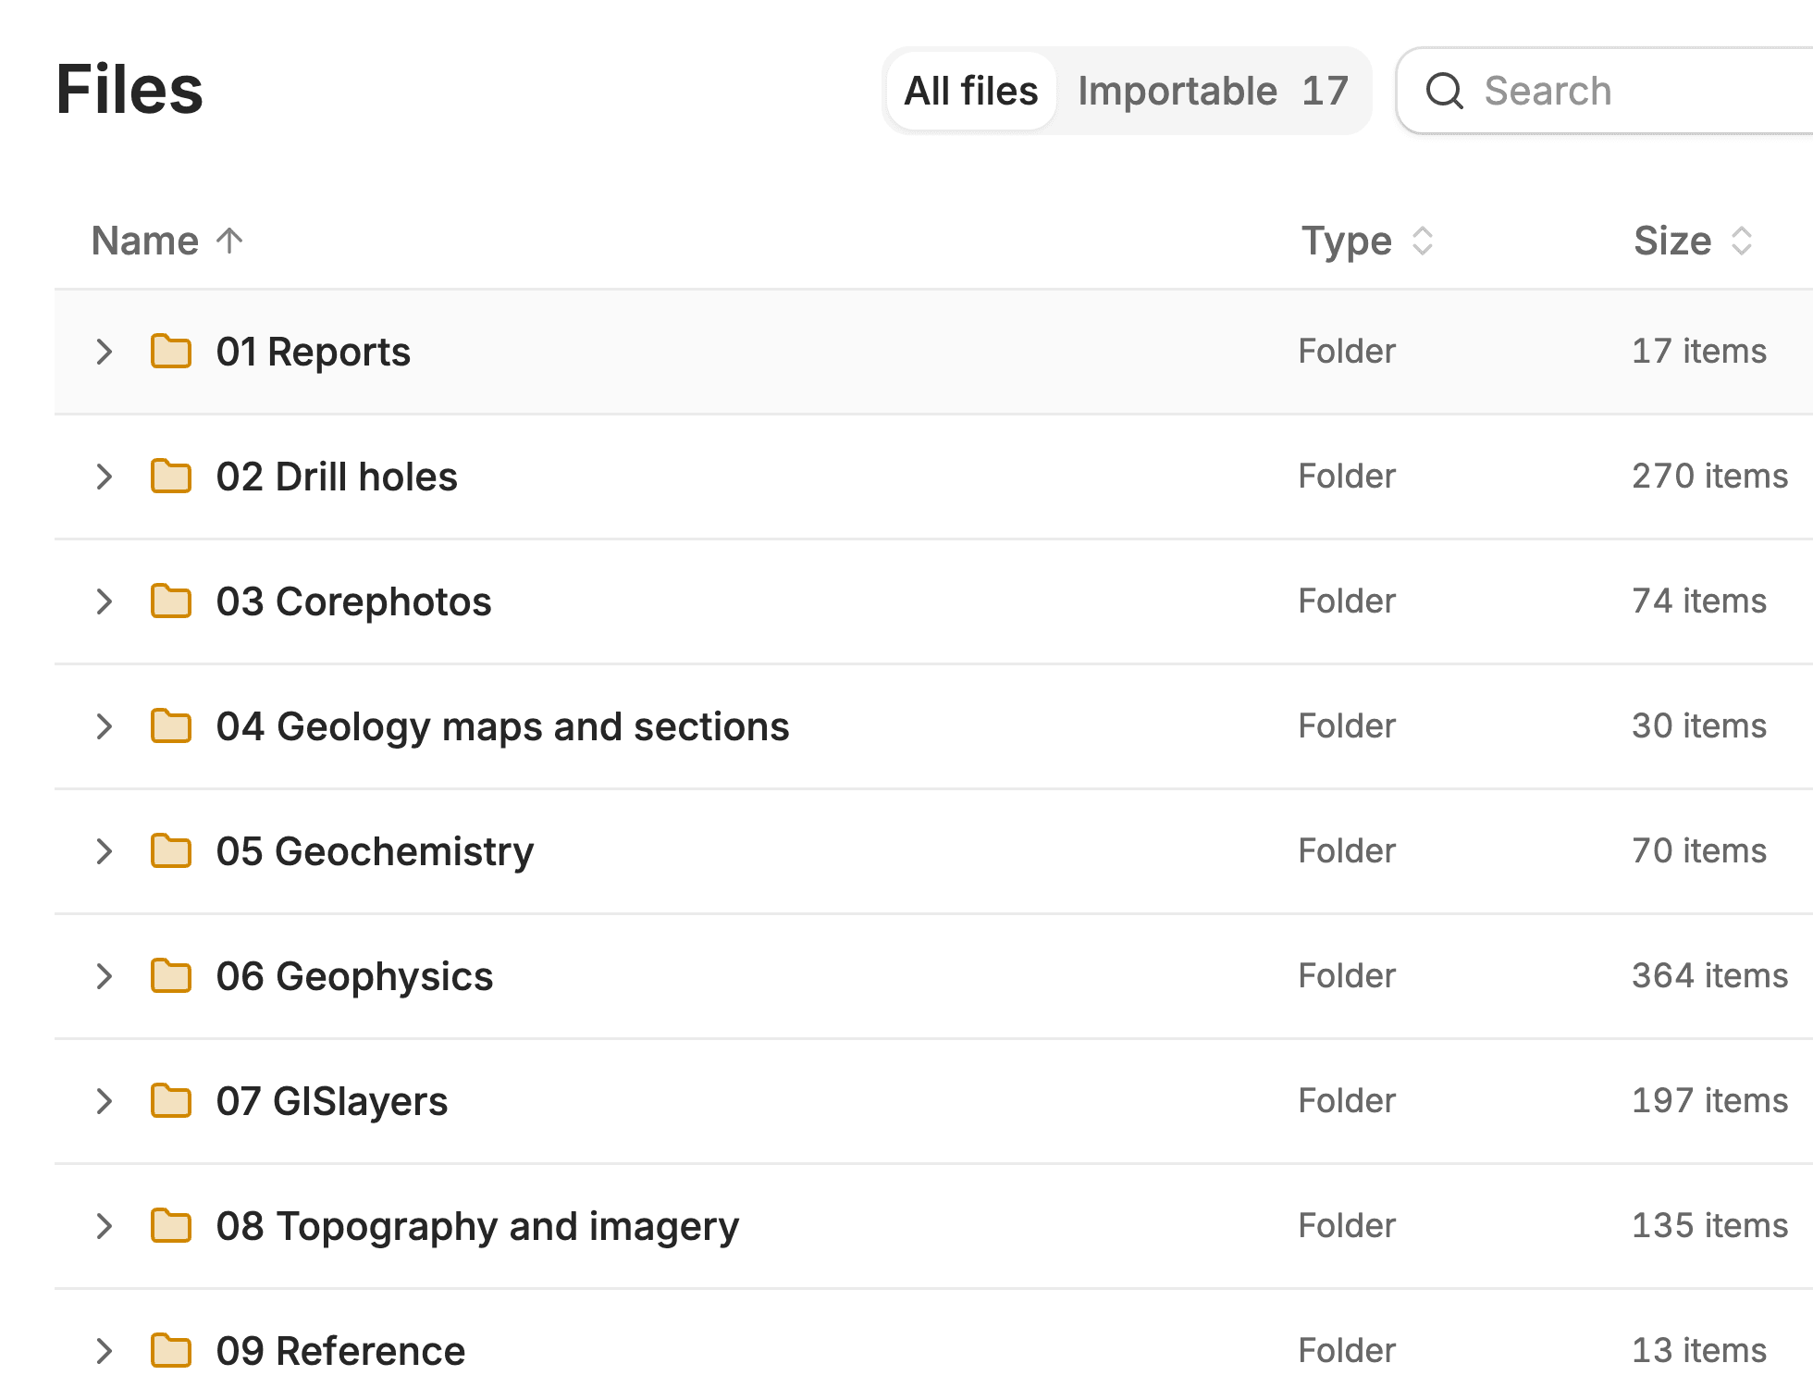Open the 03 Corephotos folder name
This screenshot has height=1388, width=1813.
point(354,601)
